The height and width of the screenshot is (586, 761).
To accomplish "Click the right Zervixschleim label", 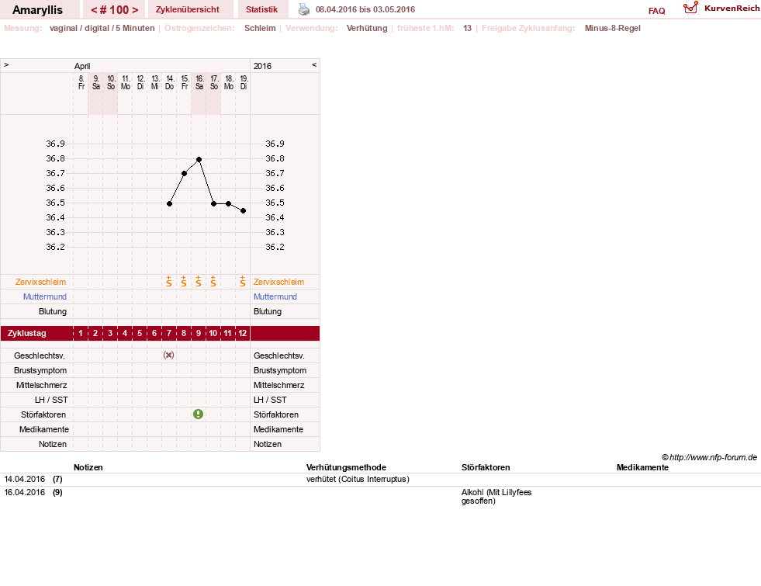I will (x=278, y=282).
